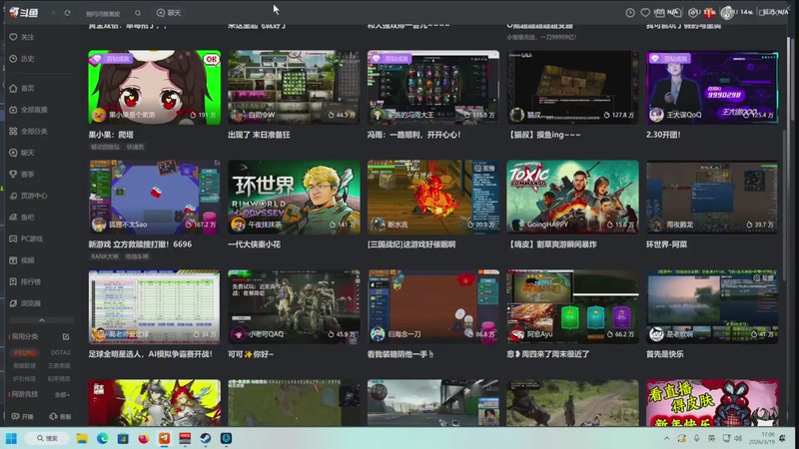The height and width of the screenshot is (449, 799).
Task: Open the heart follow-list icon at top right
Action: [x=645, y=13]
